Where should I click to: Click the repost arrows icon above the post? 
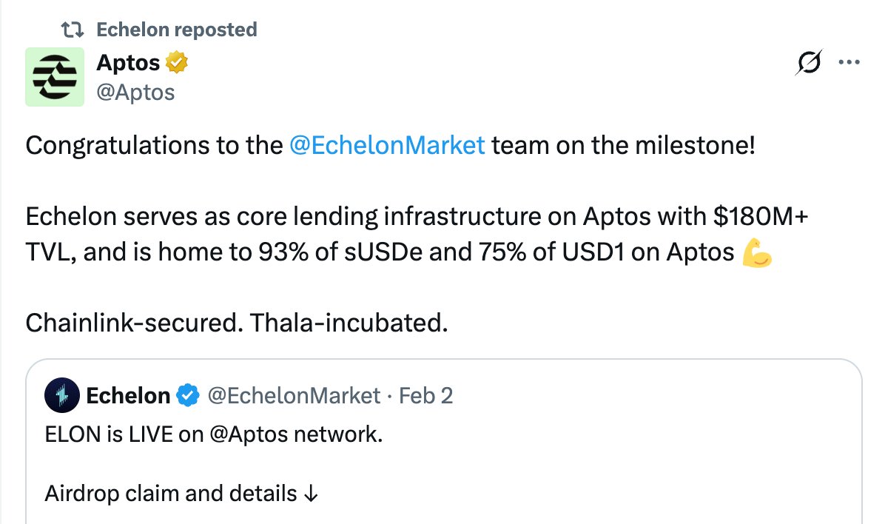[73, 30]
